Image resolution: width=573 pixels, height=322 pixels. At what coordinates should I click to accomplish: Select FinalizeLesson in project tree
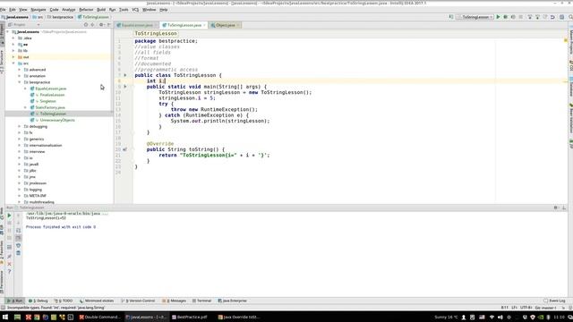52,95
